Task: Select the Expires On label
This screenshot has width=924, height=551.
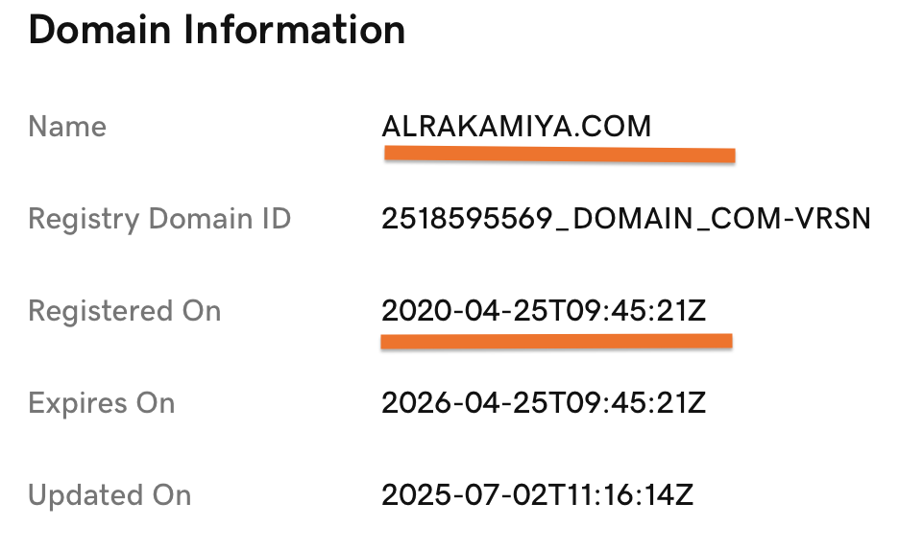Action: [x=102, y=403]
